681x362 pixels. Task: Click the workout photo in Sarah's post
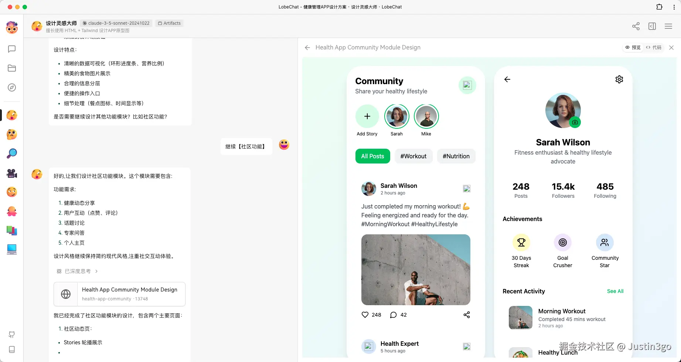pos(416,270)
